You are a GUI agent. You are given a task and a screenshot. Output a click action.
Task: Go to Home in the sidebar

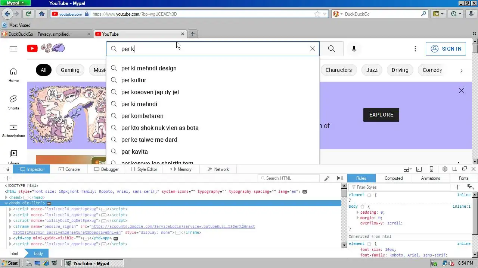[x=13, y=75]
